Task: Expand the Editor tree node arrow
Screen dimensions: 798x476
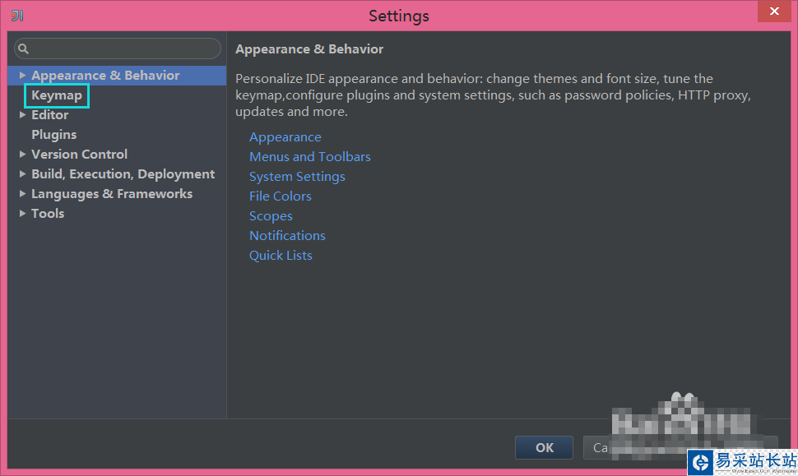Action: (x=23, y=115)
